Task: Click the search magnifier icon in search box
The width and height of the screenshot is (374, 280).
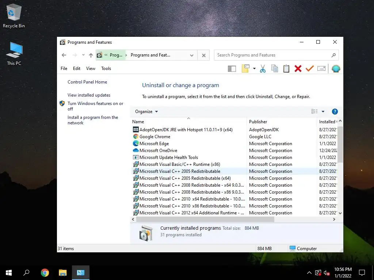Action: [333, 55]
